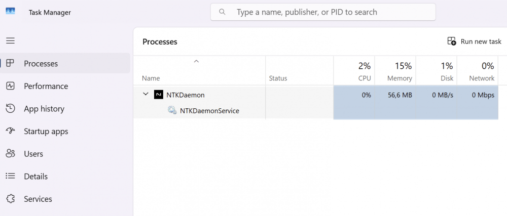Click the Details list icon
507x216 pixels.
(x=10, y=176)
